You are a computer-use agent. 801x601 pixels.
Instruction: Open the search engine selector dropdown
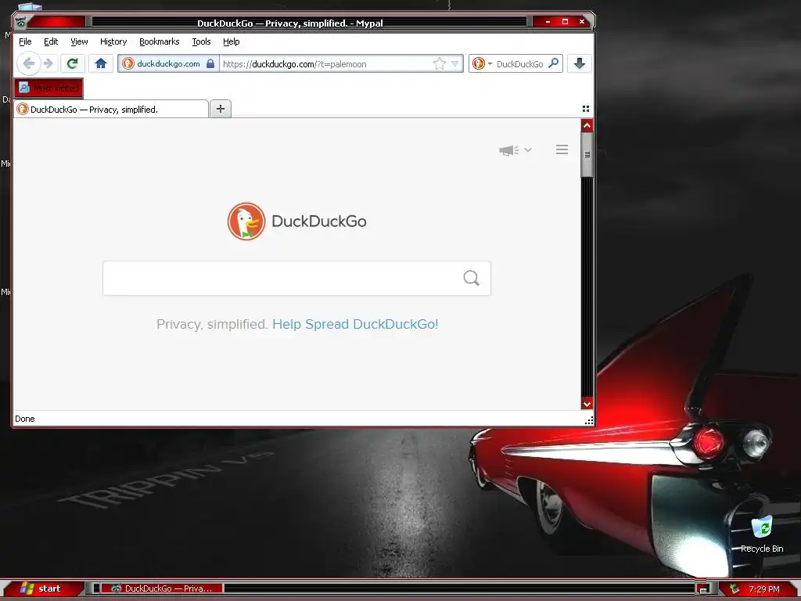pos(482,64)
